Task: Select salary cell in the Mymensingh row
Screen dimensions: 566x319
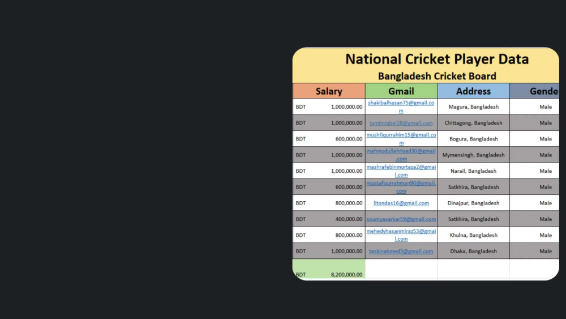Action: tap(329, 155)
